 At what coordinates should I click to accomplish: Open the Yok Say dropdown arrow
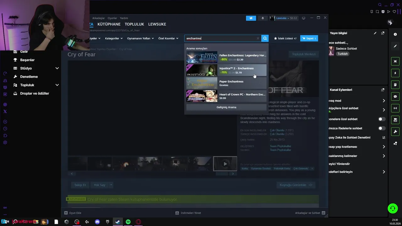pyautogui.click(x=111, y=185)
